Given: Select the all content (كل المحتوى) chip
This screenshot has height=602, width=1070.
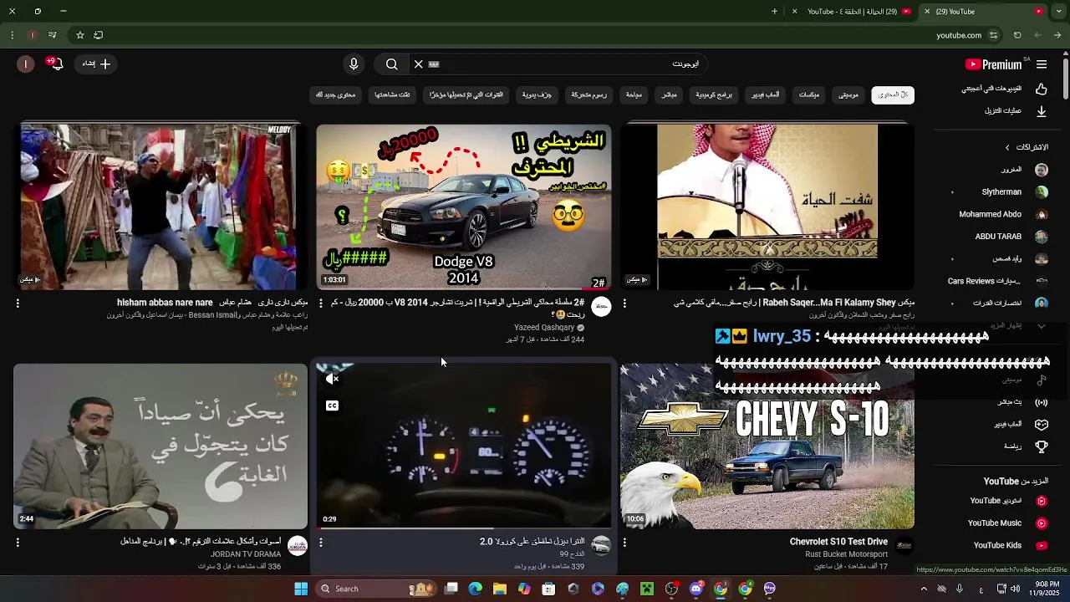Looking at the screenshot, I should point(893,94).
